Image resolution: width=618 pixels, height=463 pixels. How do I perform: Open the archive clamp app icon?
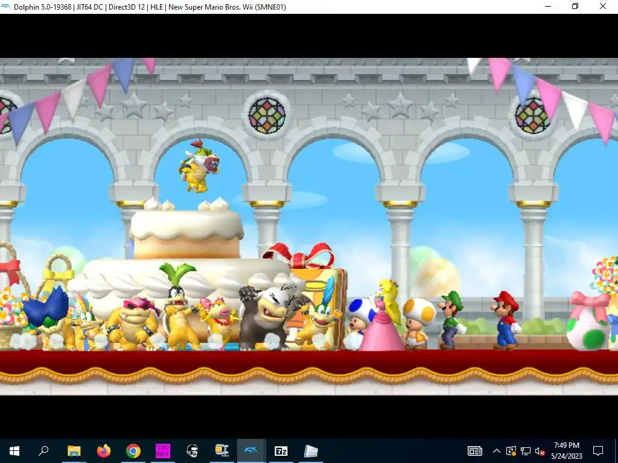pos(222,451)
